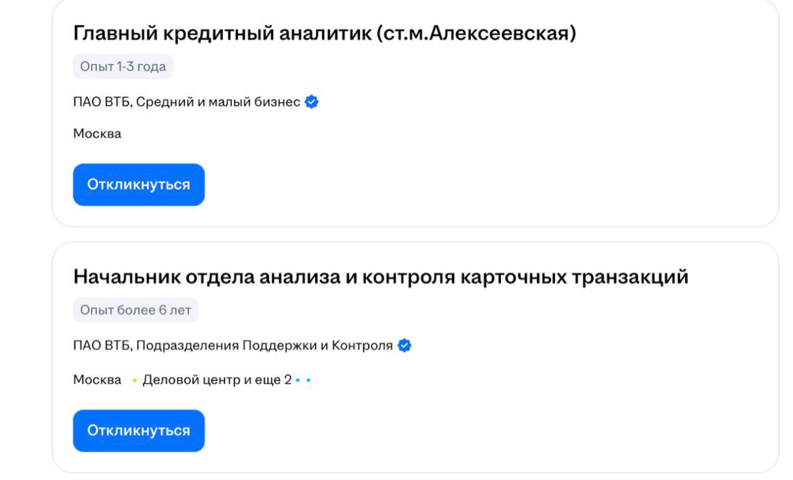Select the 'Опыт более 6 лет' tag
The image size is (793, 480).
click(135, 310)
